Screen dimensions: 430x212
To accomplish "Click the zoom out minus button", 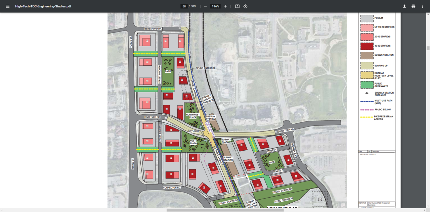I will (x=205, y=6).
